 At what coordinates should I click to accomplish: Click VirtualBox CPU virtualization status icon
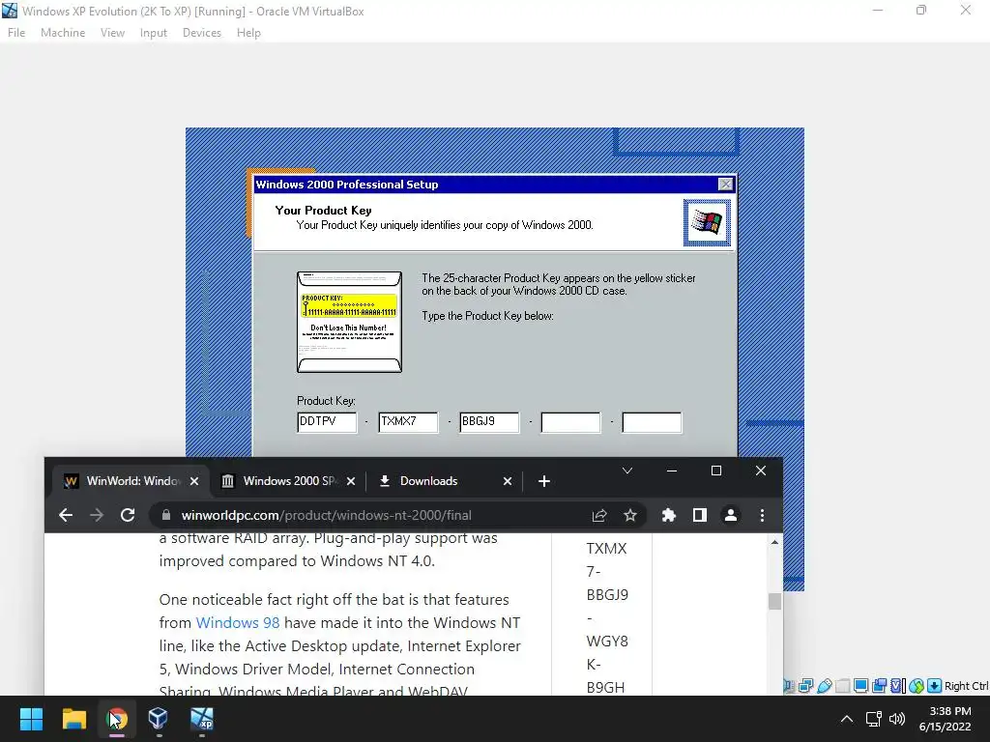(898, 686)
